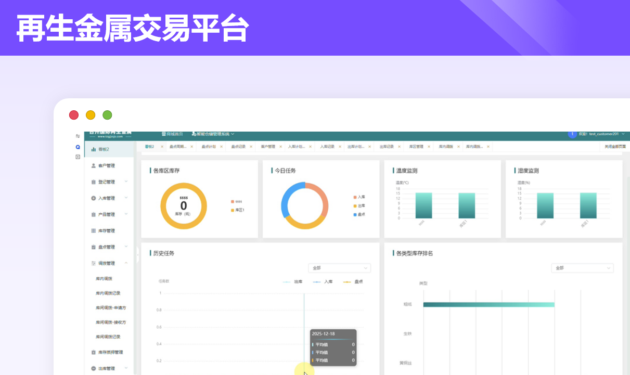Expand the 盘点管理 sidebar menu
Image resolution: width=630 pixels, height=375 pixels.
[126, 247]
